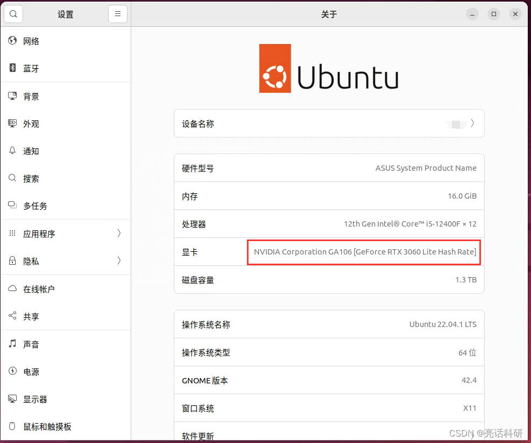Open the settings search button

[13, 14]
